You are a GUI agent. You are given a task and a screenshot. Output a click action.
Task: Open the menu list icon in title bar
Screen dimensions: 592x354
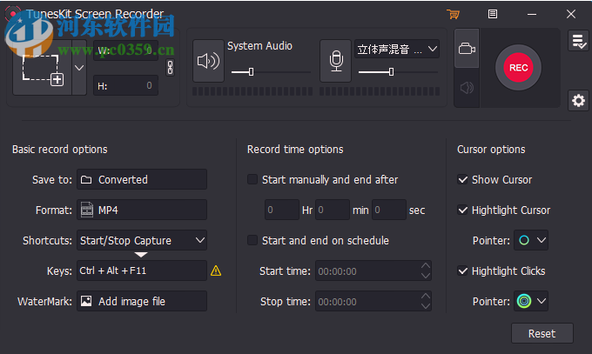point(493,14)
